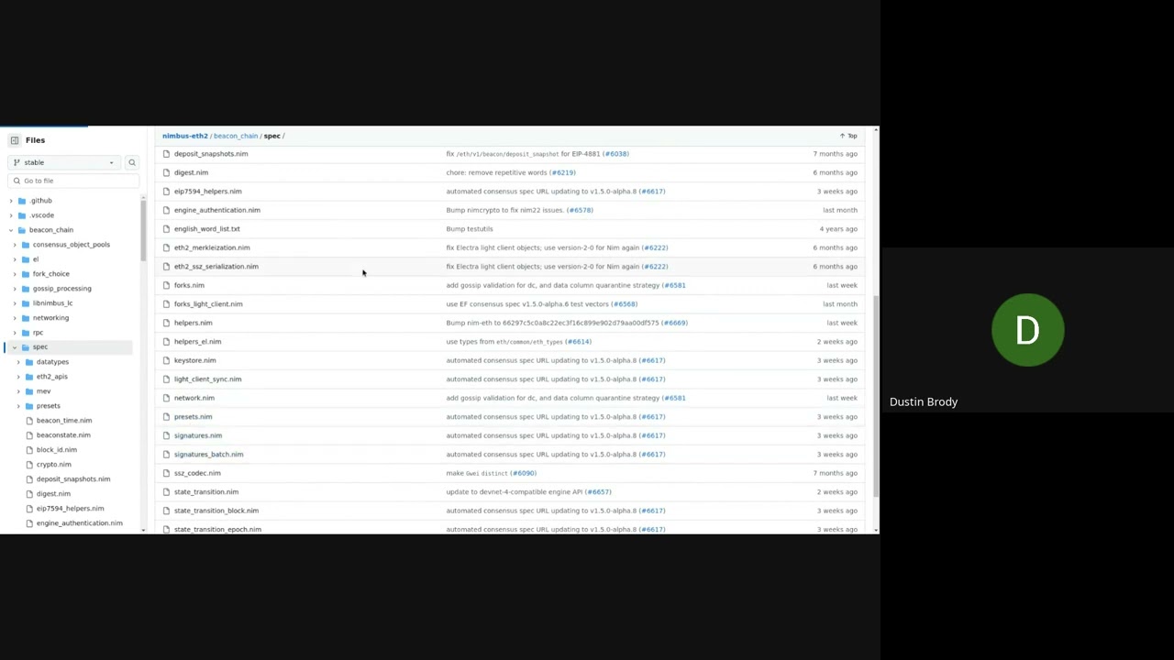
Task: Click file icon of state_transition_block.nim row
Action: pos(166,511)
